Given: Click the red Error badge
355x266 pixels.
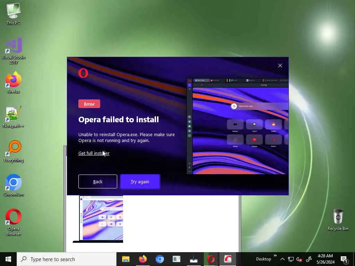Looking at the screenshot, I should click(89, 104).
